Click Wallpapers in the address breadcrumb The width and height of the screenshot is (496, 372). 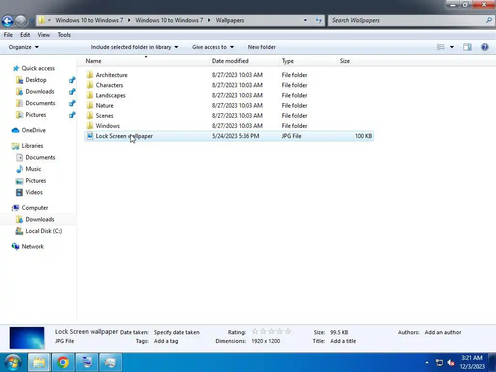click(230, 20)
